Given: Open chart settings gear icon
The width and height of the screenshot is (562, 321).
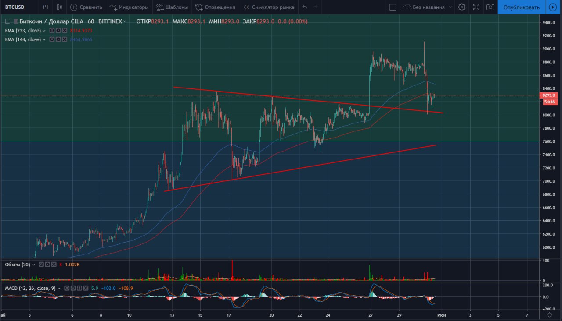Looking at the screenshot, I should [x=461, y=7].
